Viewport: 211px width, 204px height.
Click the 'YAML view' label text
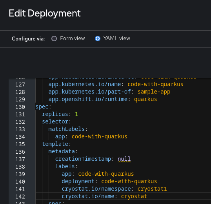116,39
